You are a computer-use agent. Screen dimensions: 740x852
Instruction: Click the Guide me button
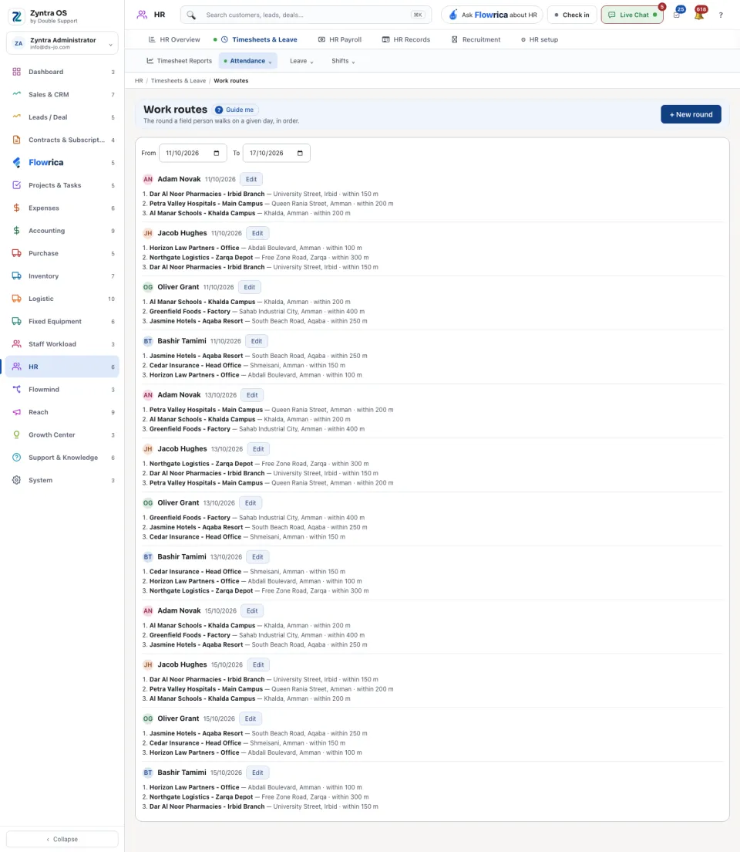(235, 110)
